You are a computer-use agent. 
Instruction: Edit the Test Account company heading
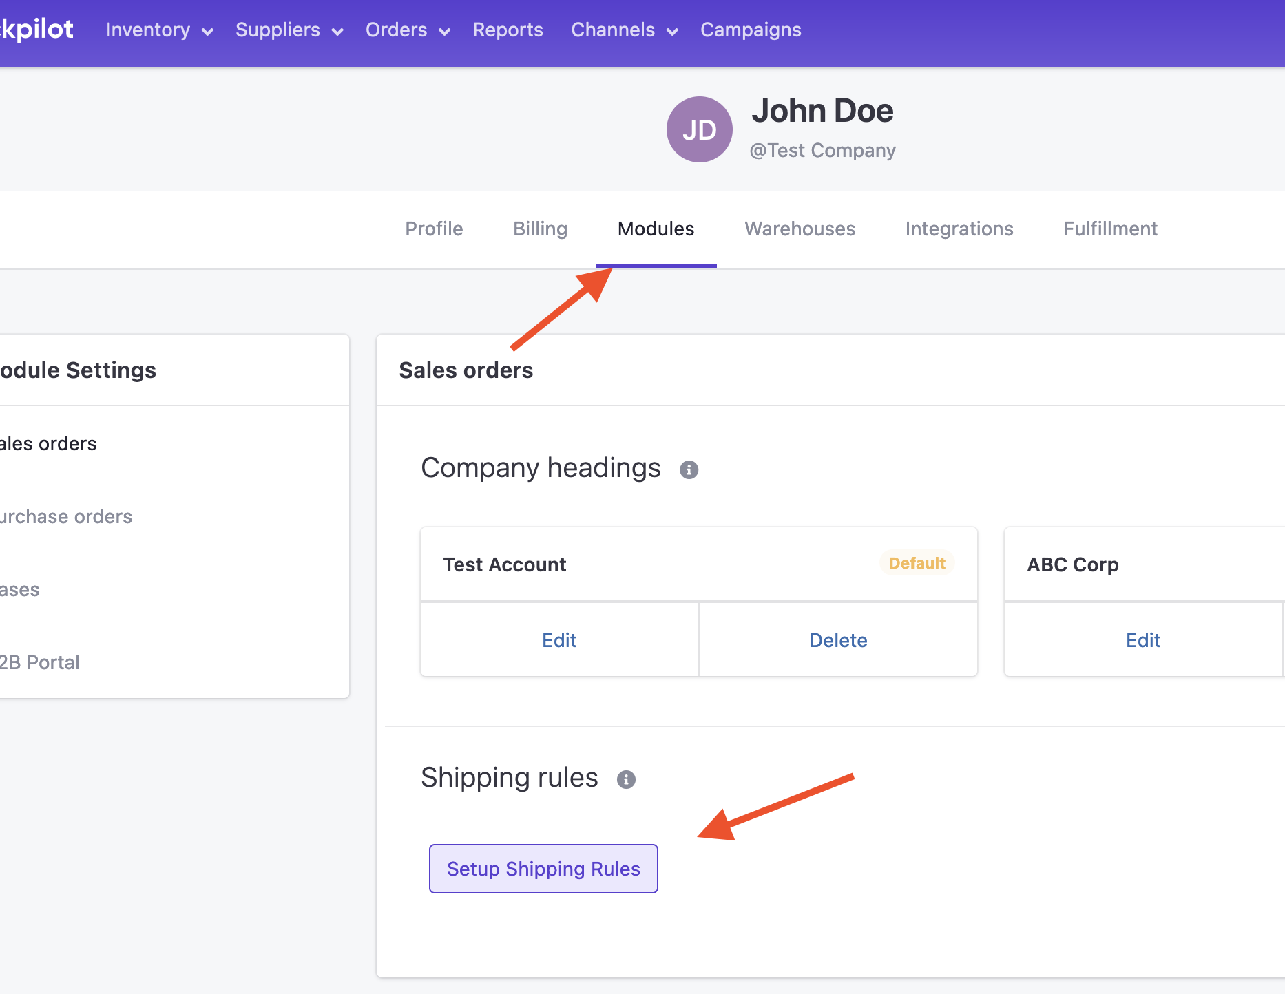coord(559,640)
